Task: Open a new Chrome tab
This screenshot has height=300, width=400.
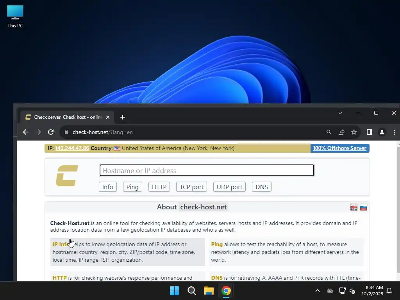Action: (123, 117)
